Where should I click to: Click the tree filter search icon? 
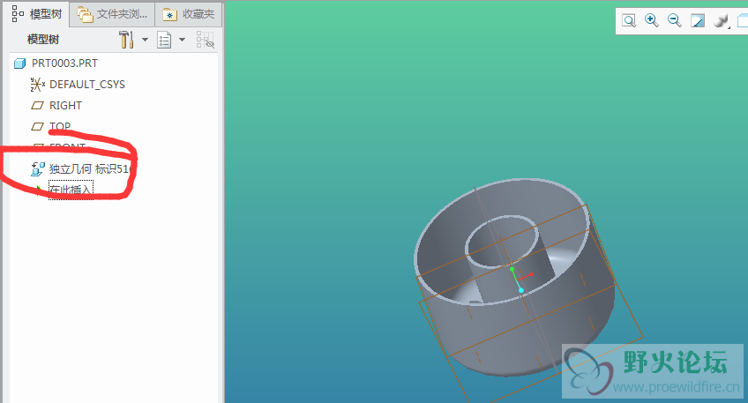click(206, 40)
